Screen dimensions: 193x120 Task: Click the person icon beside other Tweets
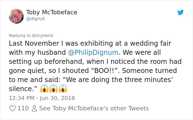[x=34, y=108]
